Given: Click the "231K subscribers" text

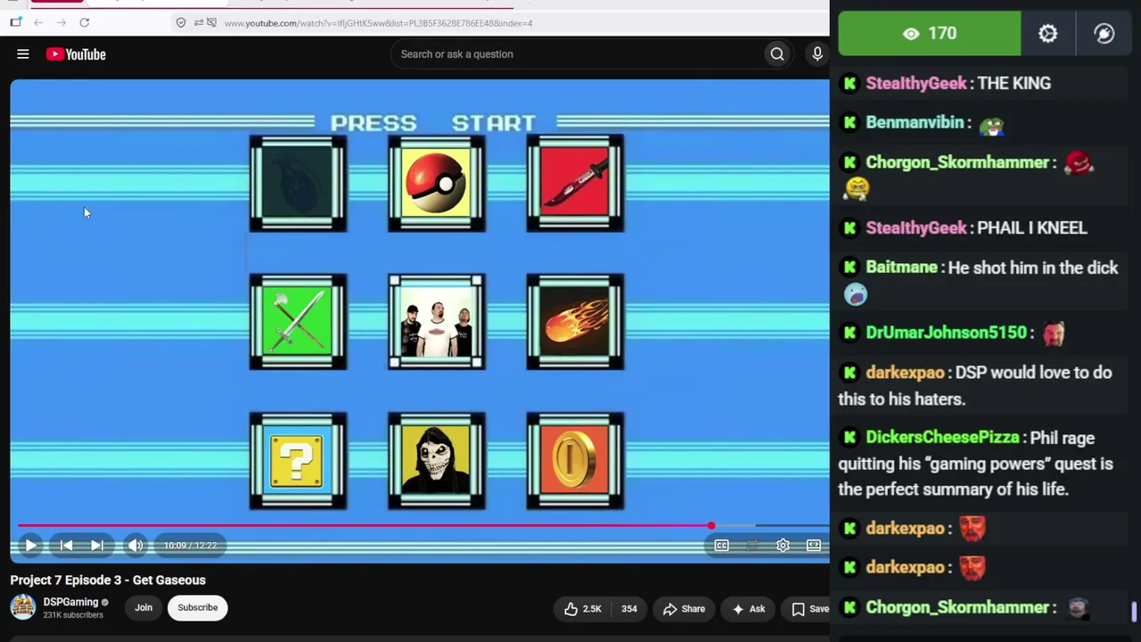Looking at the screenshot, I should [x=73, y=615].
